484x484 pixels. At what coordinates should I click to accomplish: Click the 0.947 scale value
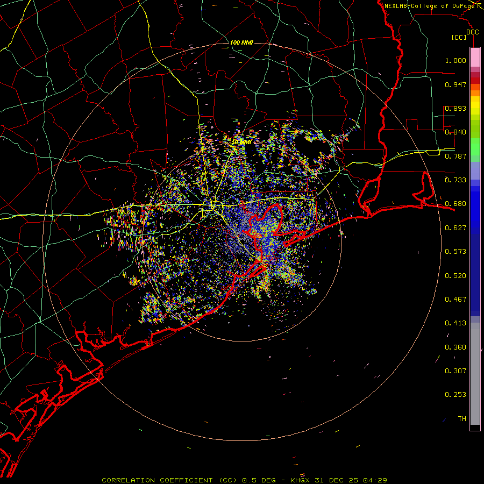coord(455,84)
